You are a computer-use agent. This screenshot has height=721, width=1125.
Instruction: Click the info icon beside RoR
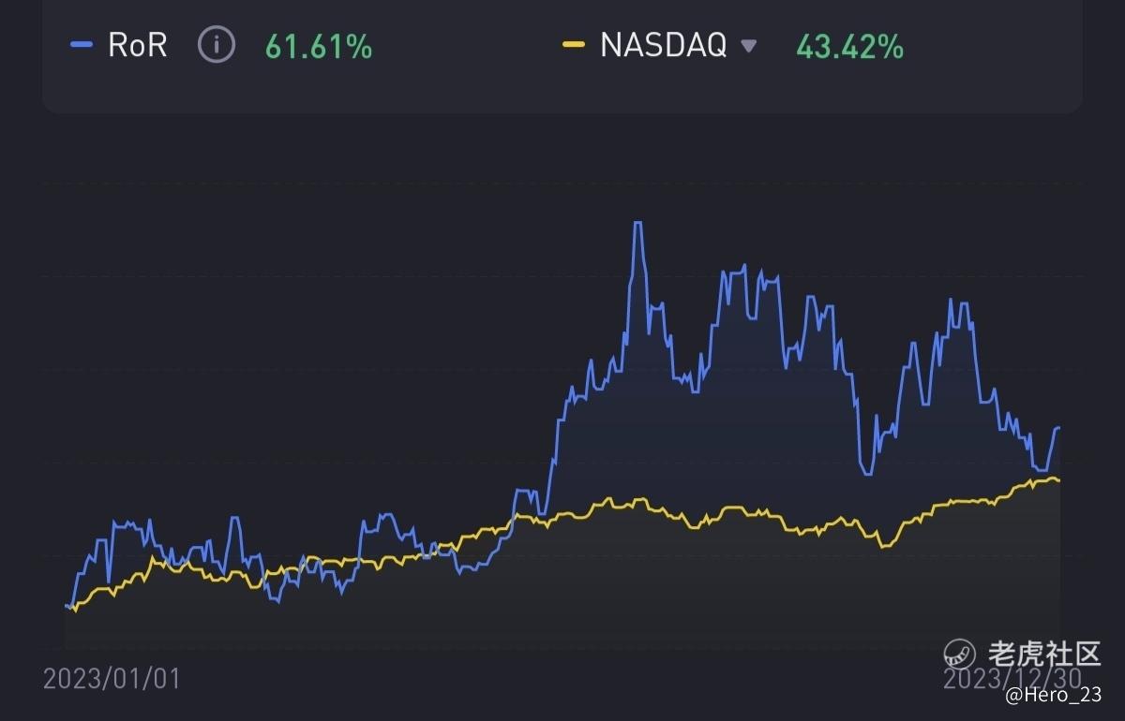pos(217,45)
